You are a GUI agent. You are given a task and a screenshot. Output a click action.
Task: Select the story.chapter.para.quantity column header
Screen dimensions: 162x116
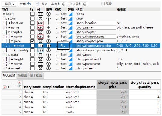pyautogui.click(x=145, y=85)
